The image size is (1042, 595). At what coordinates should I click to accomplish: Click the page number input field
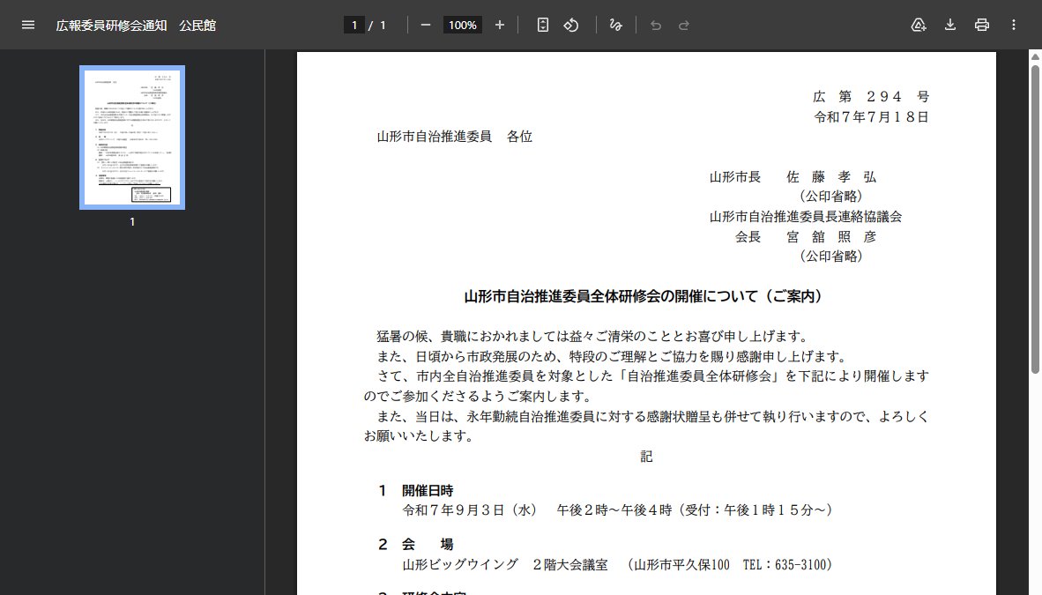[354, 26]
